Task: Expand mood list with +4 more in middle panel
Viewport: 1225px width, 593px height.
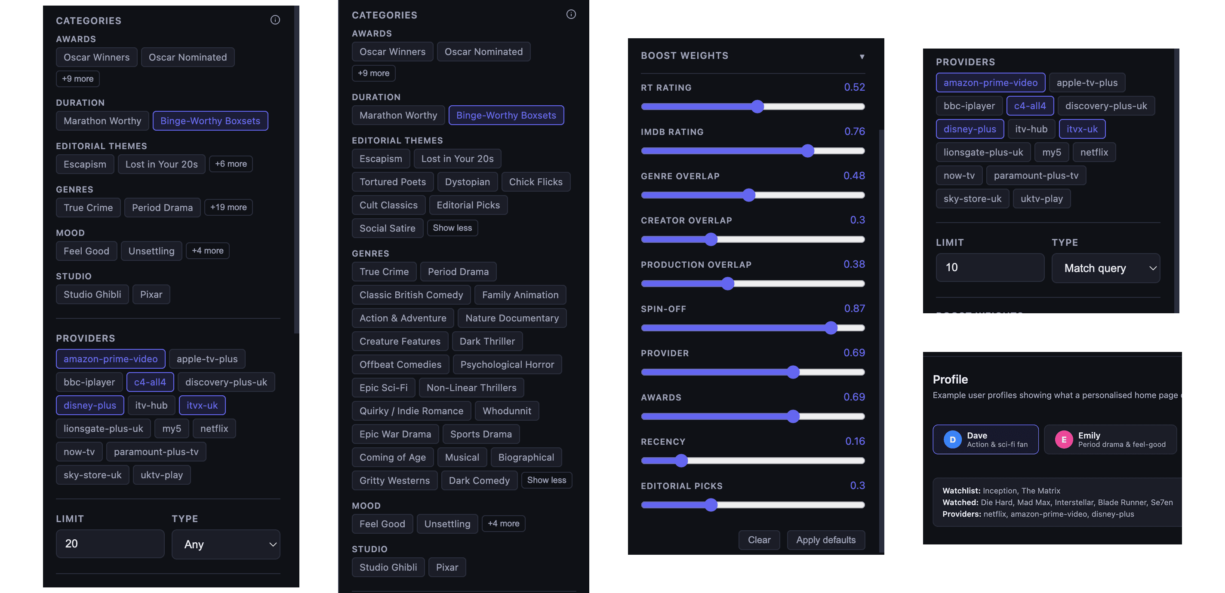Action: (503, 523)
